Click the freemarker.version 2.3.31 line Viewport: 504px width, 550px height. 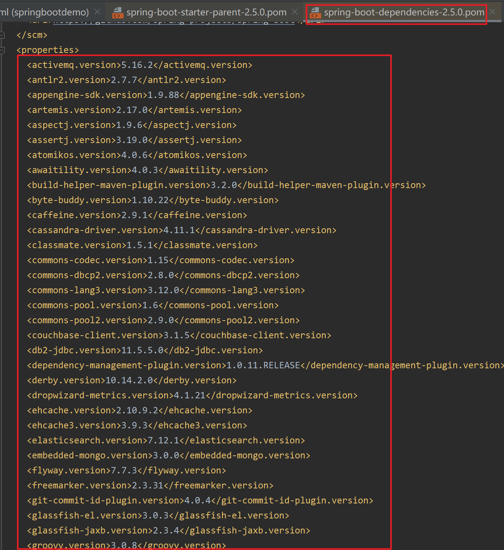point(150,485)
